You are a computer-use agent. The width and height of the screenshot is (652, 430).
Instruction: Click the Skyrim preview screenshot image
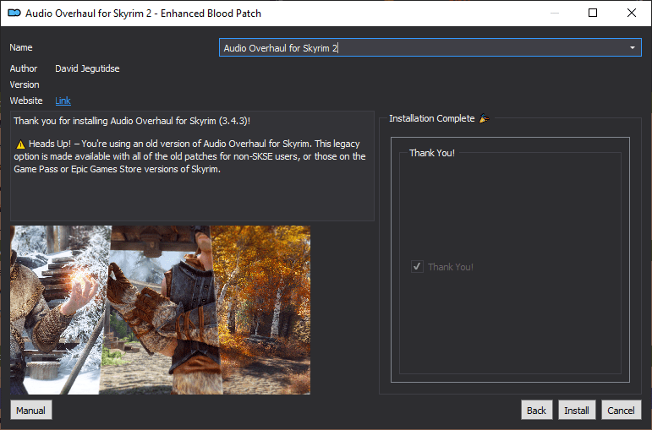point(160,310)
